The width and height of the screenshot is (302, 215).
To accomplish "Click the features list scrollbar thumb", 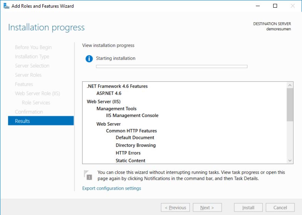I will [x=290, y=105].
